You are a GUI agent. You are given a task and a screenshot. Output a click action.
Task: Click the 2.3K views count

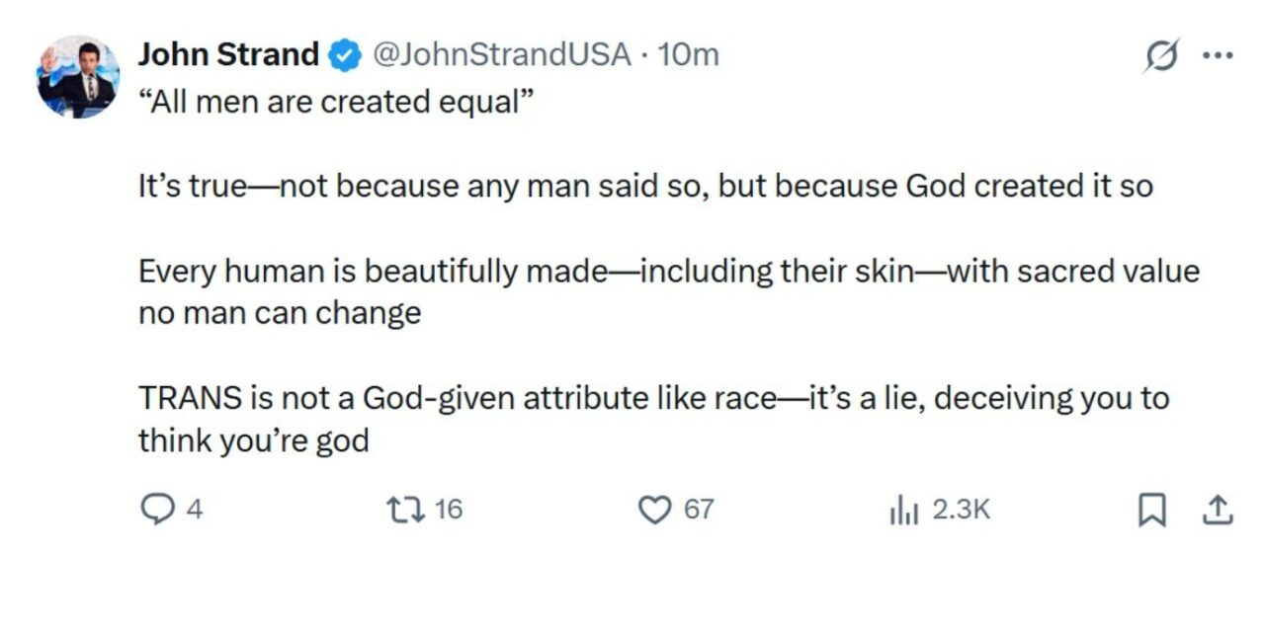961,510
